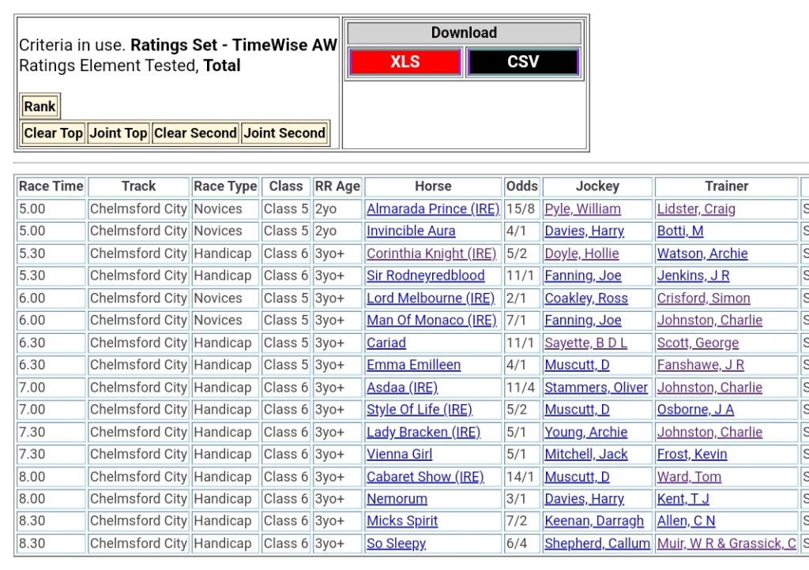View horse Cabaret Show (IRE) details

(425, 477)
